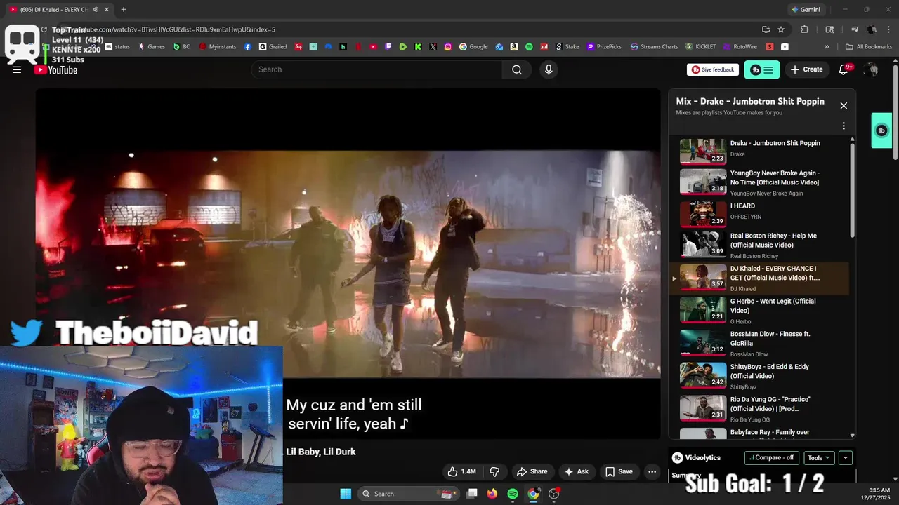Open the Myinstants bookmark
This screenshot has width=899, height=505.
218,47
